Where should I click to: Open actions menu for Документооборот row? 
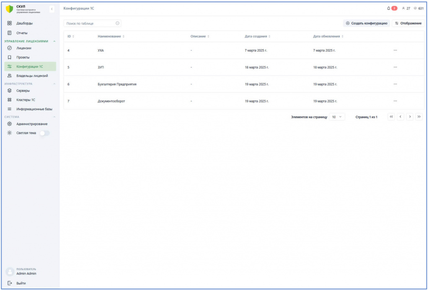point(395,101)
